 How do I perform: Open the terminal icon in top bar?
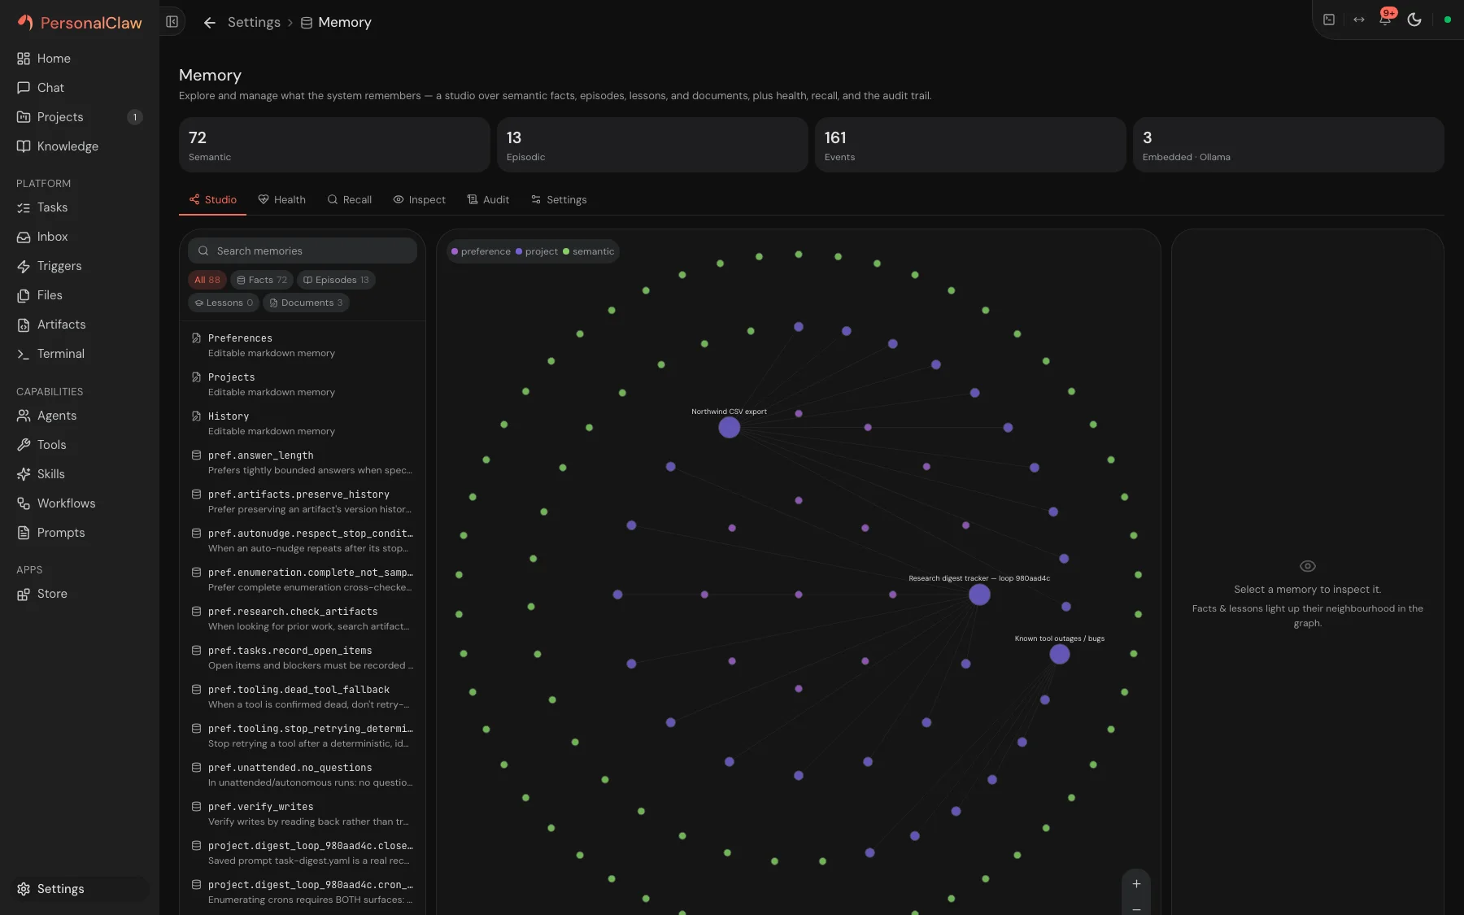tap(1329, 20)
